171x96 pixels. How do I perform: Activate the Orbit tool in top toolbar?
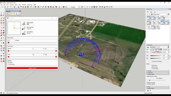(38, 7)
